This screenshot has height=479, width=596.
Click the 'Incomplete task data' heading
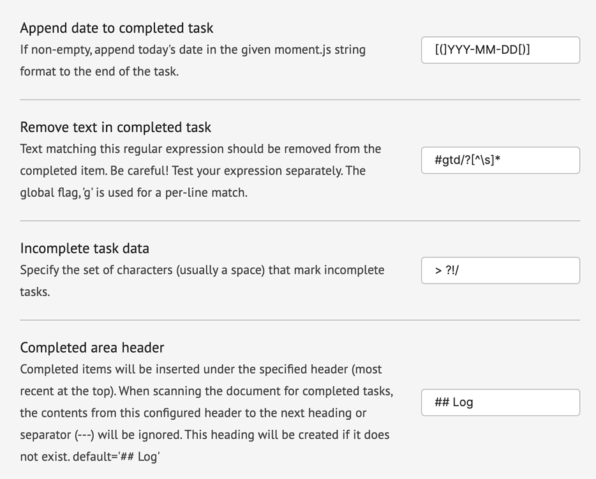pos(84,248)
